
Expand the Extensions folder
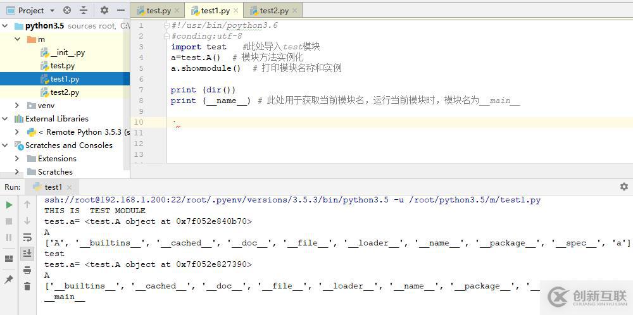pos(17,159)
